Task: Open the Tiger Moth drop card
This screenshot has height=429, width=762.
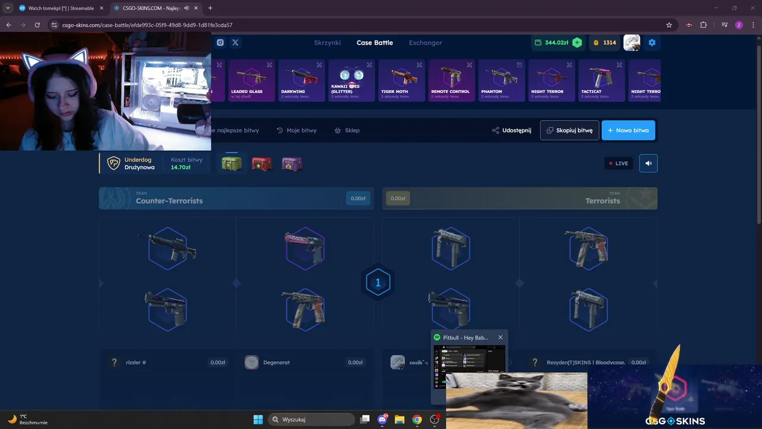Action: 401,80
